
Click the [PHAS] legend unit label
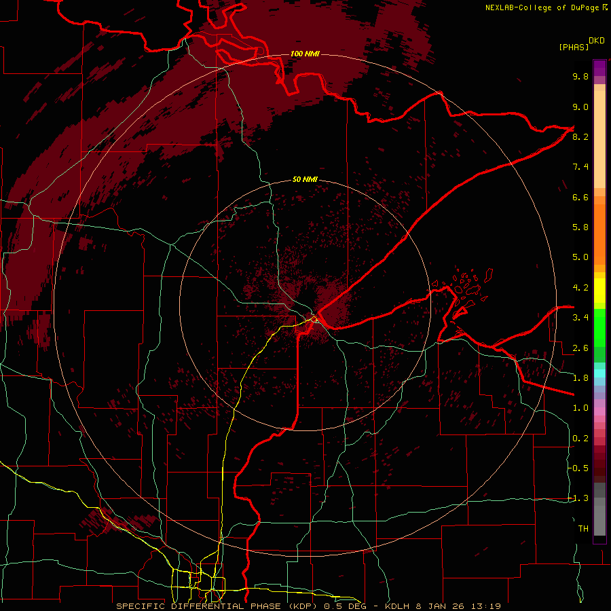pyautogui.click(x=574, y=47)
